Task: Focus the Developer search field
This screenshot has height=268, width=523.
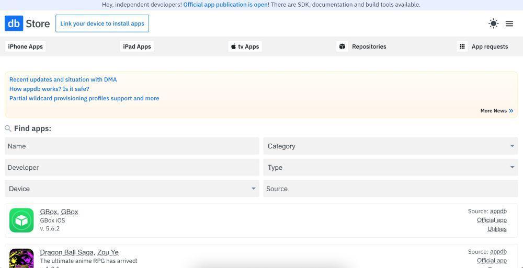Action: tap(132, 167)
